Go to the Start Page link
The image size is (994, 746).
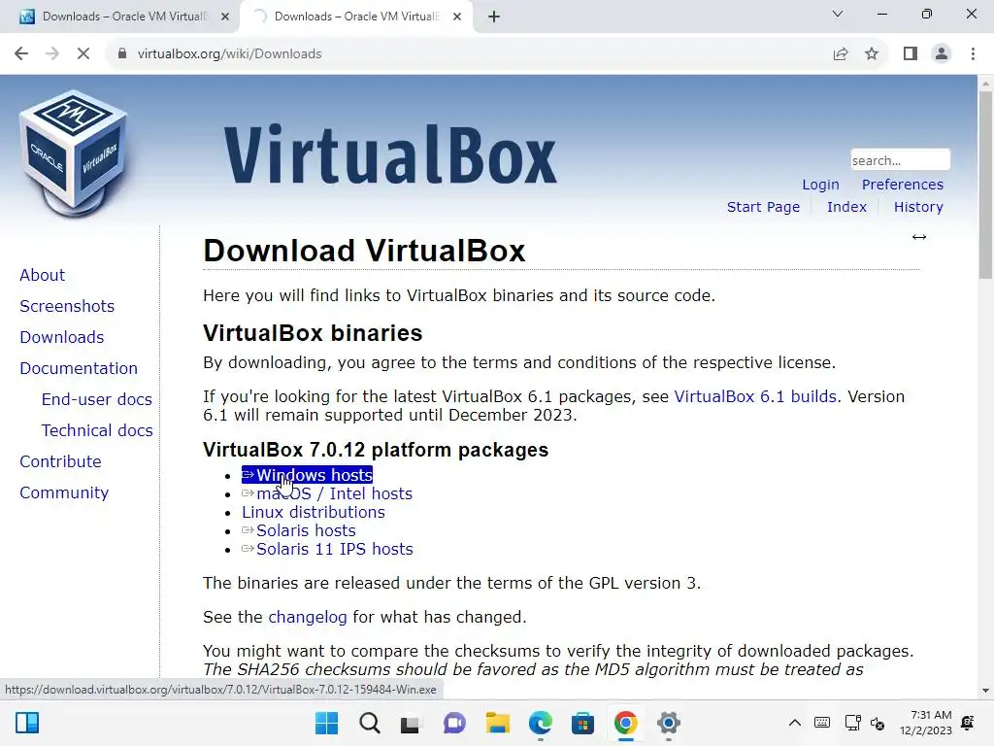[x=763, y=207]
